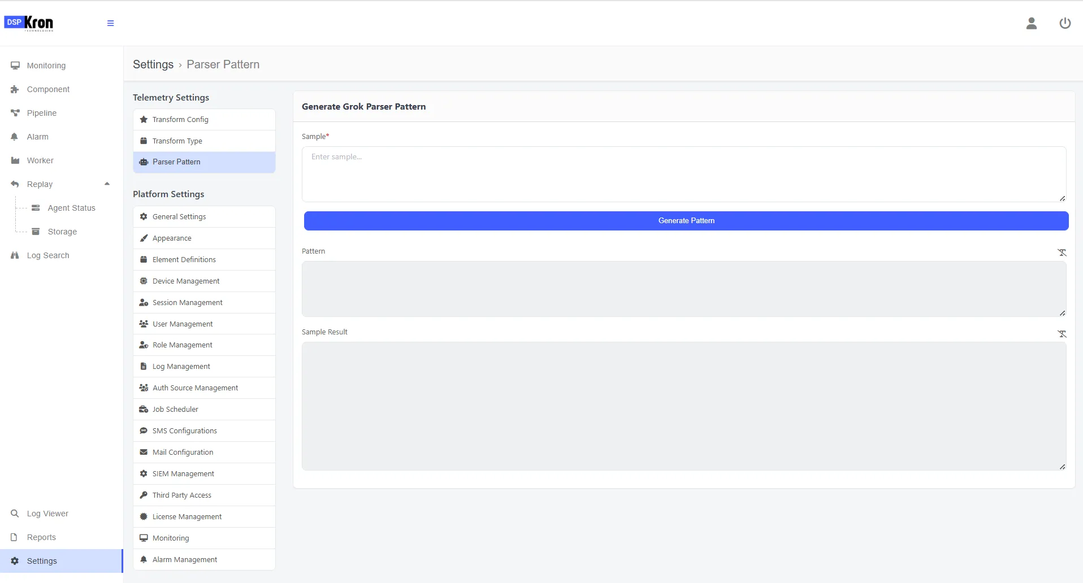Open Role Management

point(204,345)
